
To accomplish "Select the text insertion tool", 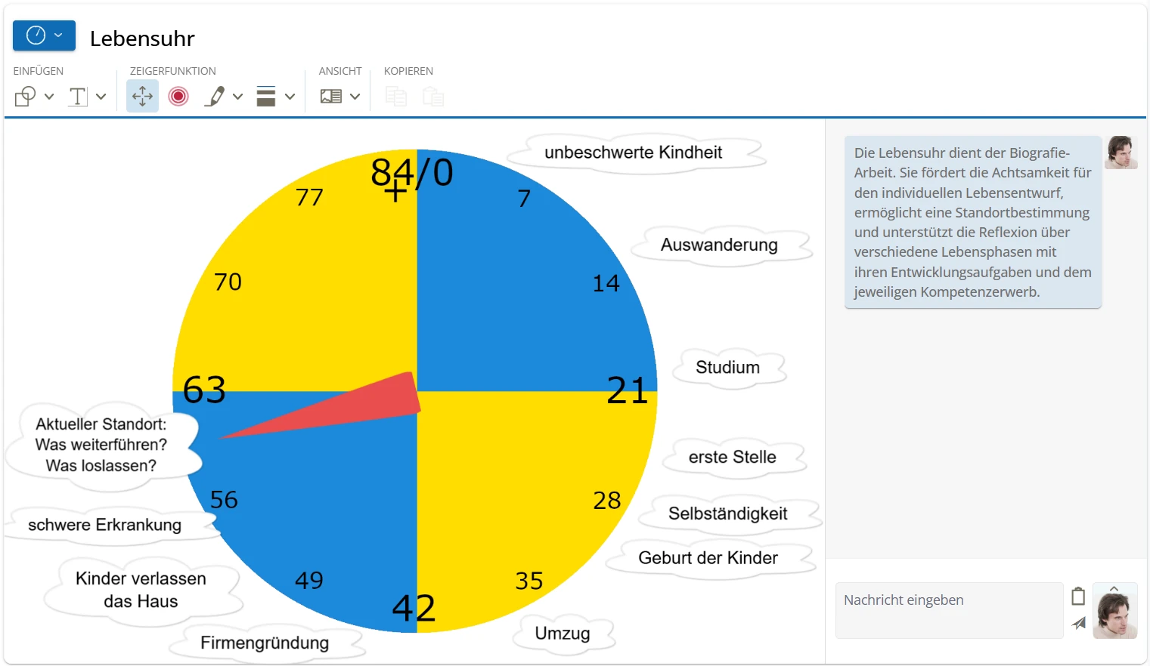I will [x=79, y=96].
